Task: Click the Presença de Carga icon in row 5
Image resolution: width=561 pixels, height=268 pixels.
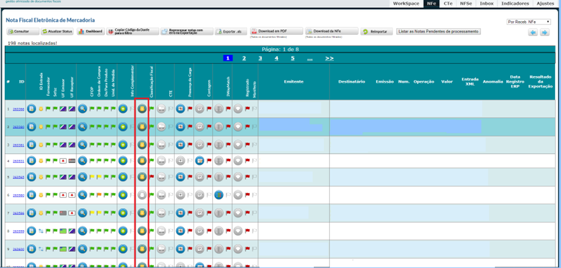Action: point(181,178)
